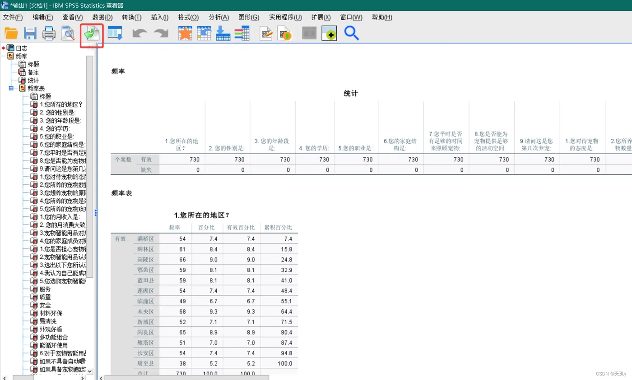Open the 文件(F) menu
This screenshot has width=632, height=380.
click(x=13, y=18)
